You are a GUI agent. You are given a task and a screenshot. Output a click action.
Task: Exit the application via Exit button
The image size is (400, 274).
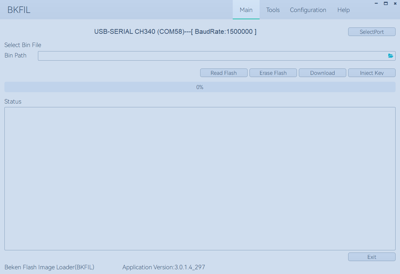point(372,257)
